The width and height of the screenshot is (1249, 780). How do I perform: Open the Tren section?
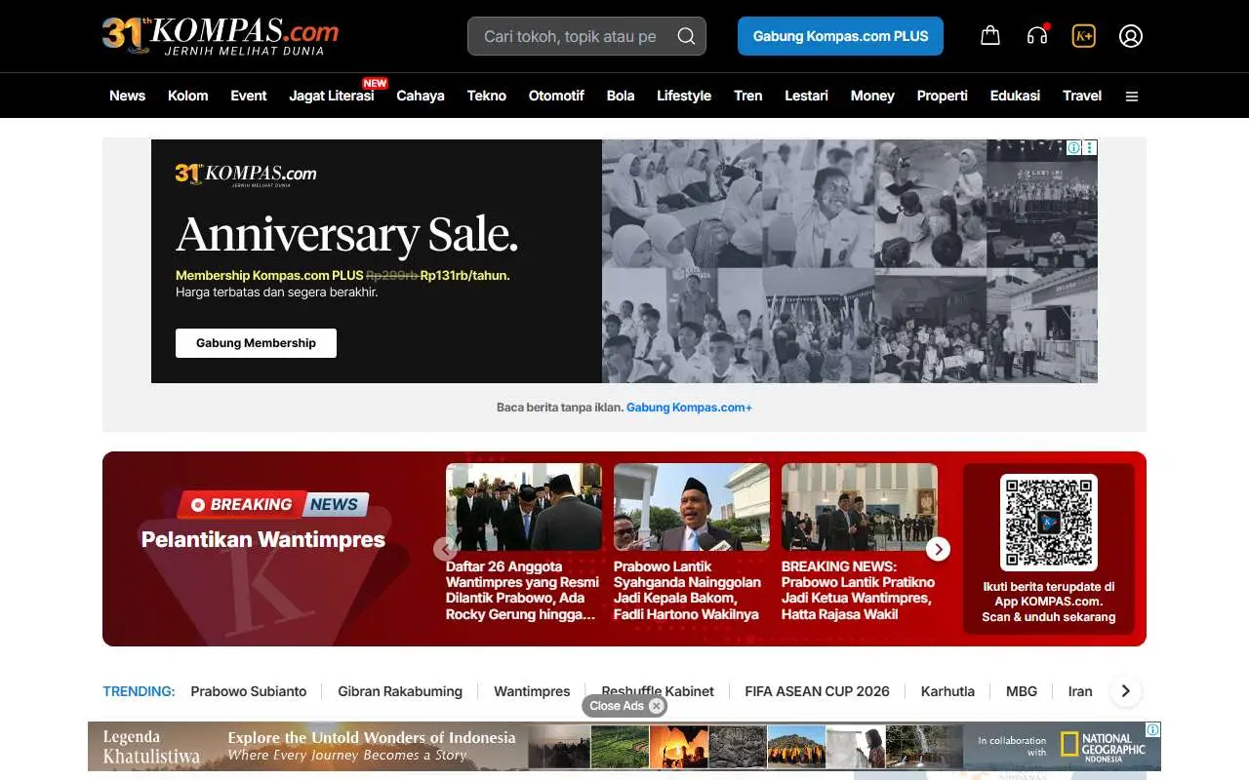(748, 96)
